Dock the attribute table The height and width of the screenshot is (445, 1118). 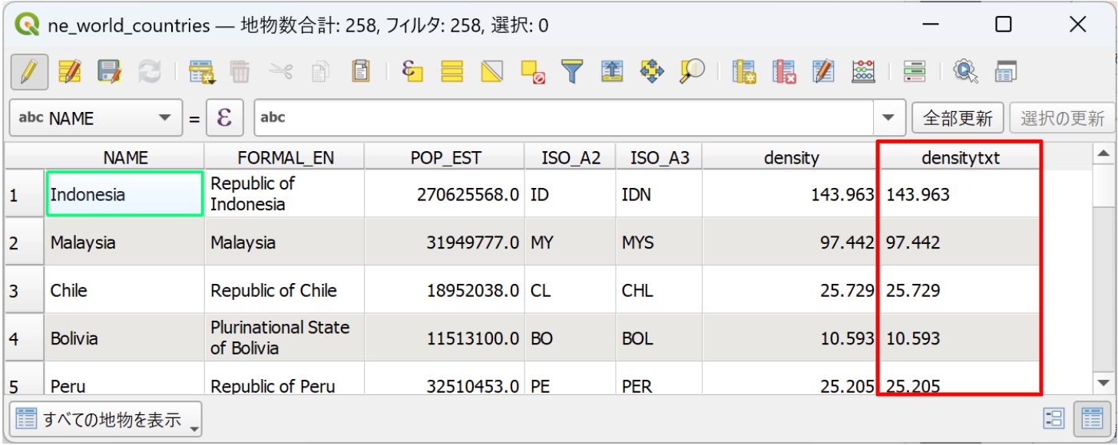coord(1005,72)
